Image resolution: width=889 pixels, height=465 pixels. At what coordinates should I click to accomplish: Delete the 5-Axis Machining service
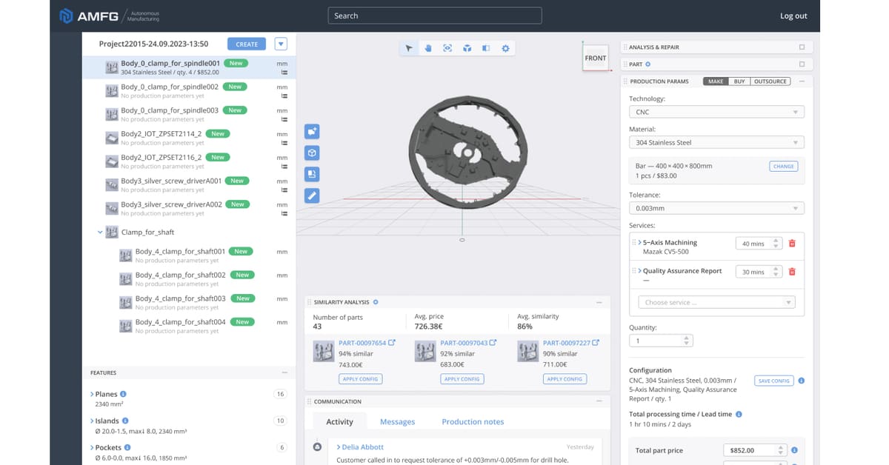point(792,244)
